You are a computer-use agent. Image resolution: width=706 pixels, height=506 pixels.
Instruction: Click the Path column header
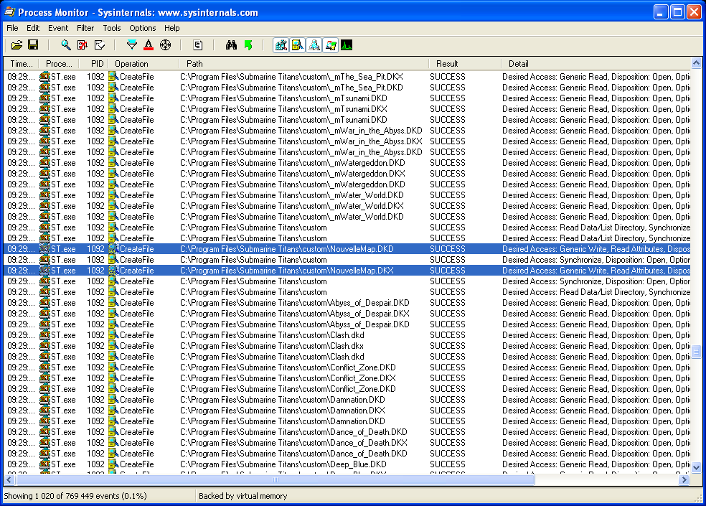[x=304, y=64]
